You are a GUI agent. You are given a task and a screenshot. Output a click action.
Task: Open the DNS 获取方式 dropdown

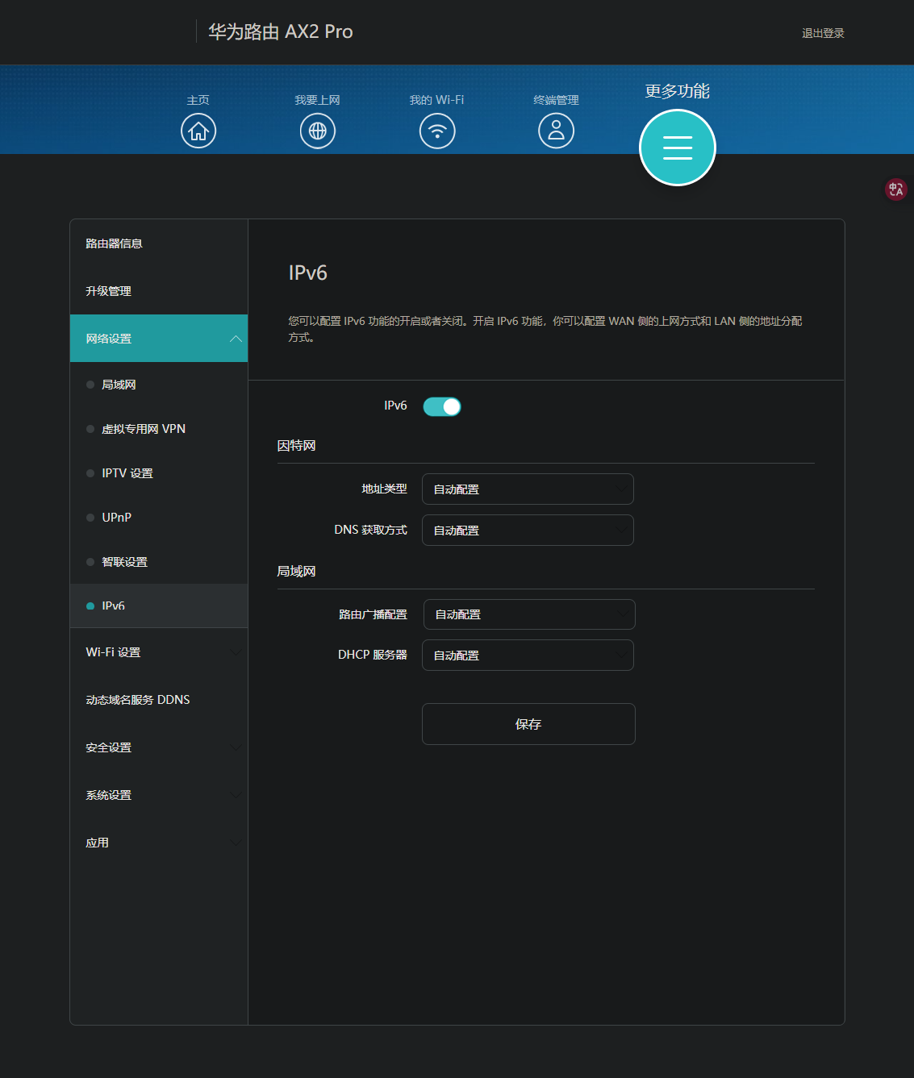tap(528, 531)
